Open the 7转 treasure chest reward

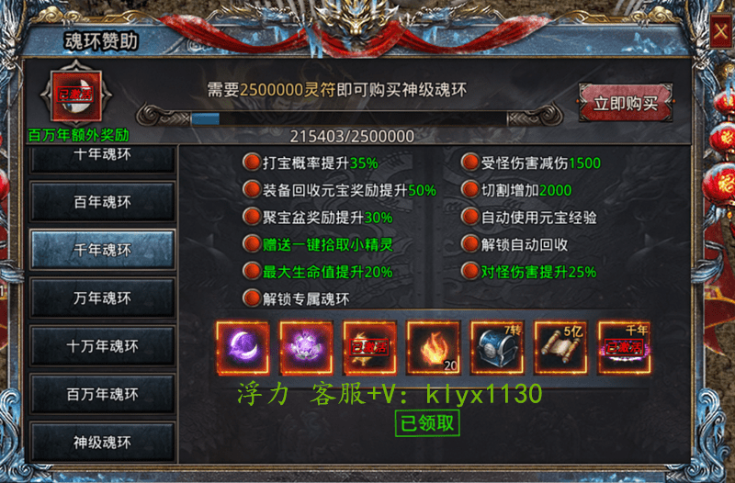pyautogui.click(x=497, y=348)
